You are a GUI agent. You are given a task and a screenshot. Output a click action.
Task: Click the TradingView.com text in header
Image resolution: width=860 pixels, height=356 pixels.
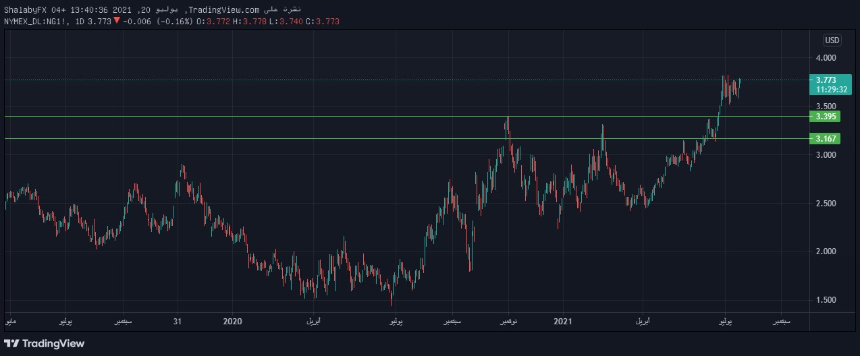[223, 9]
